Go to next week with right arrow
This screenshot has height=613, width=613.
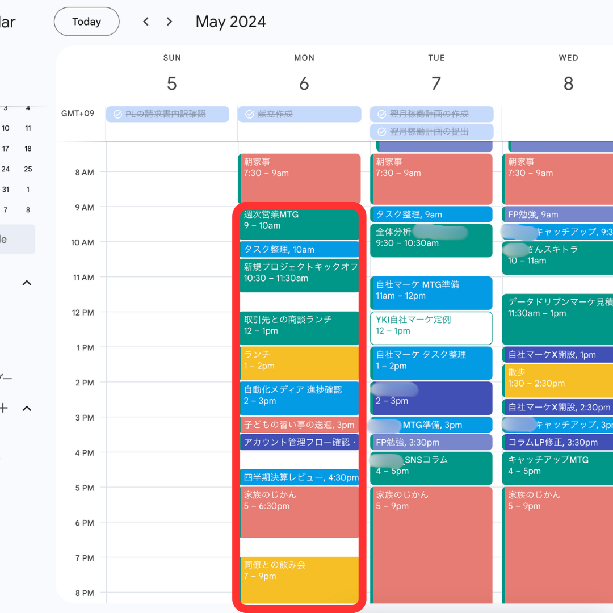coord(169,22)
